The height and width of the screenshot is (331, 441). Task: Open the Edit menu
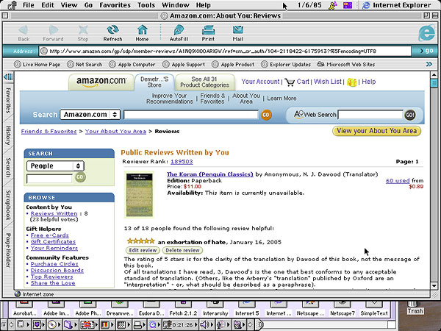[48, 5]
